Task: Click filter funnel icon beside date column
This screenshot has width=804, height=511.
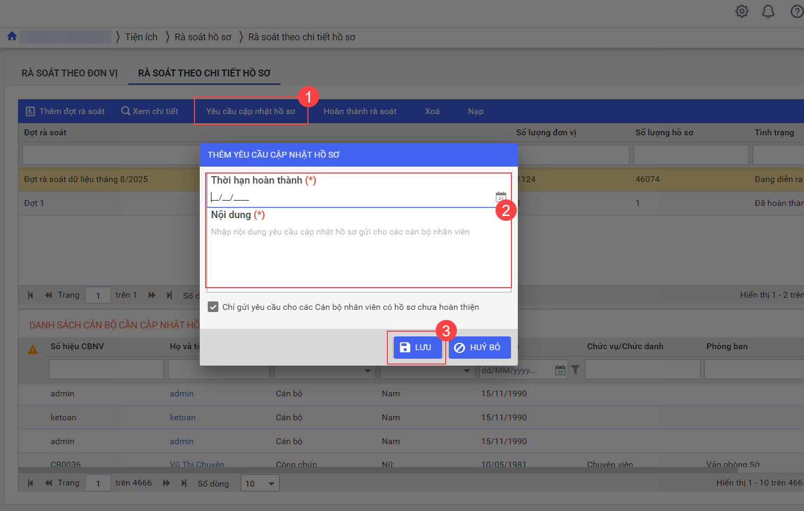Action: (x=575, y=370)
